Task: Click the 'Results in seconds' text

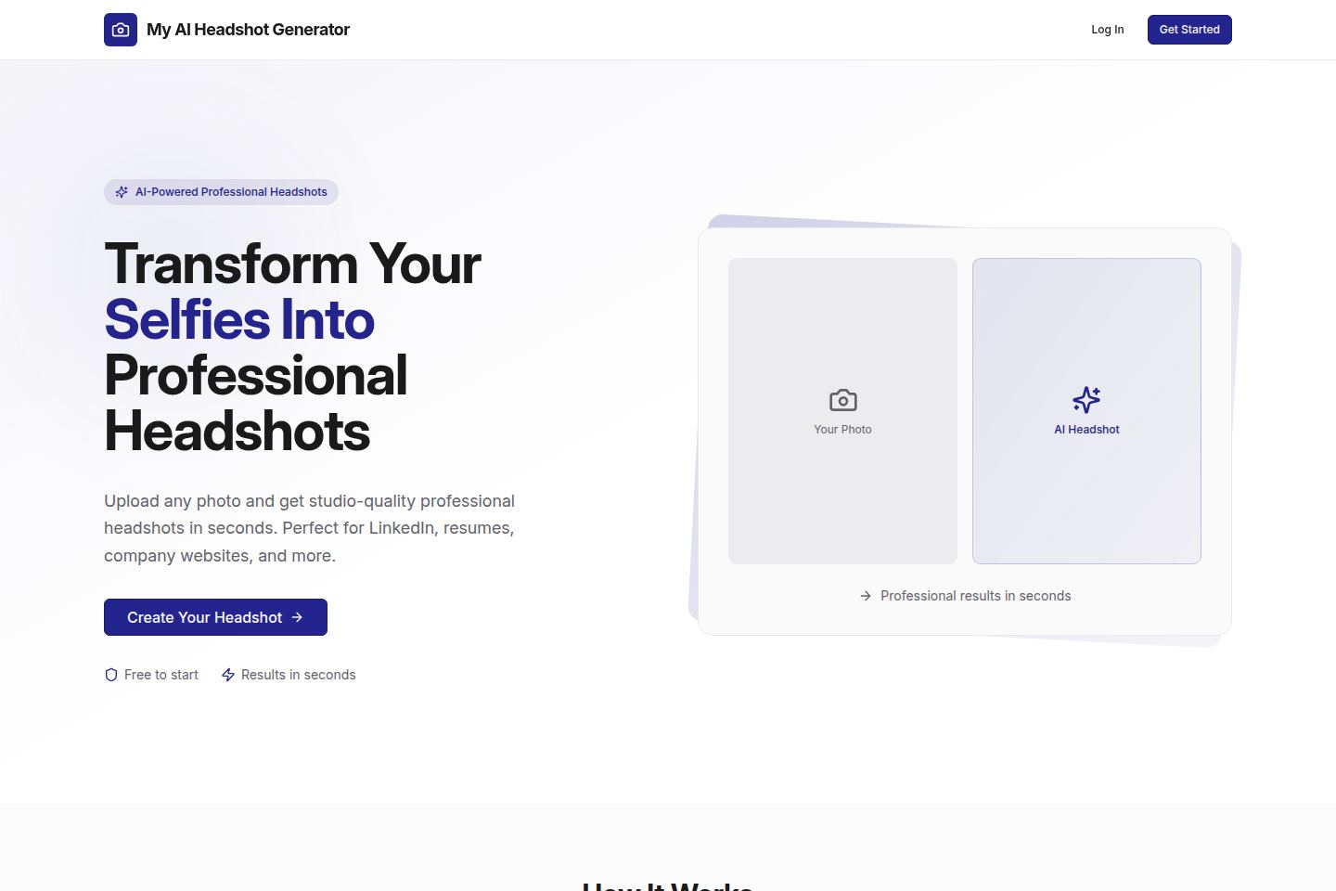Action: pyautogui.click(x=299, y=675)
